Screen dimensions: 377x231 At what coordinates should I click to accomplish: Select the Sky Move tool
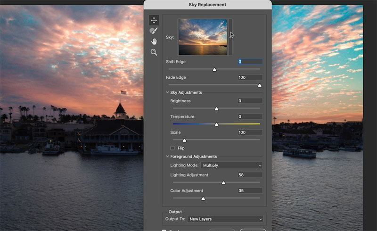coord(154,20)
